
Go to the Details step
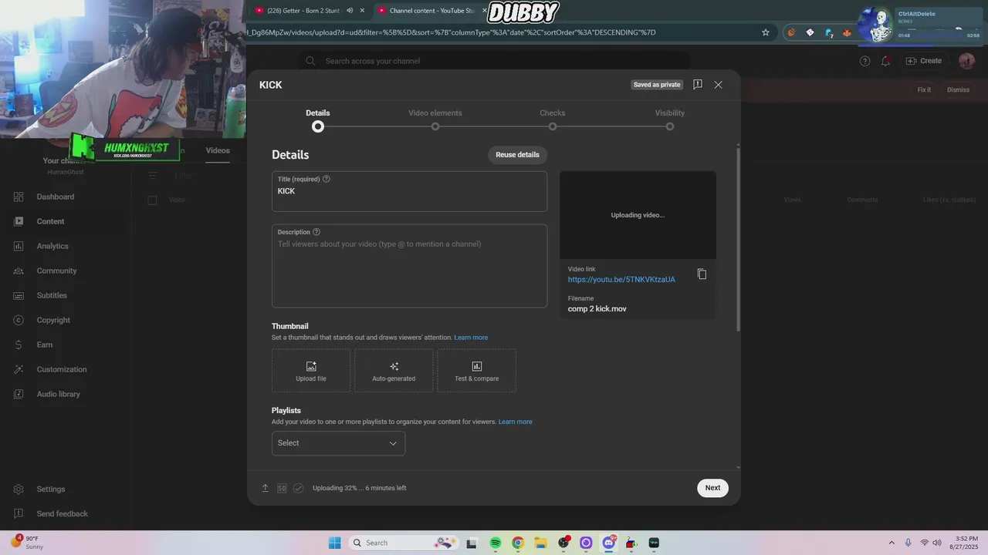click(x=318, y=120)
